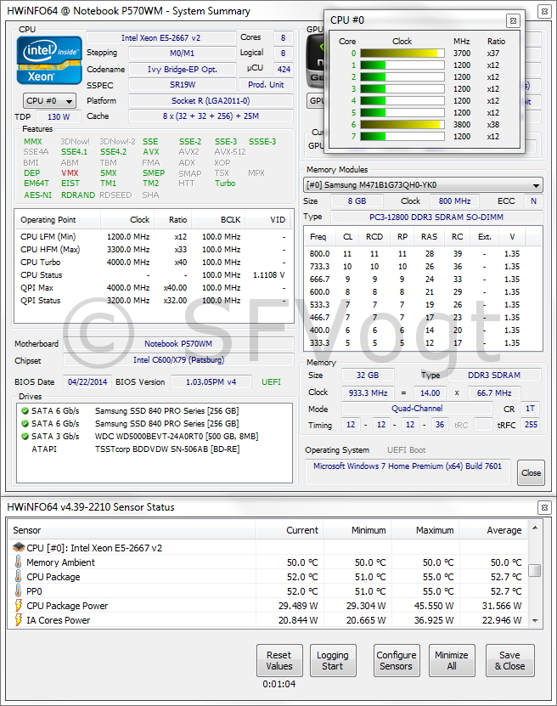
Task: Click the Sensor column header
Action: click(132, 530)
